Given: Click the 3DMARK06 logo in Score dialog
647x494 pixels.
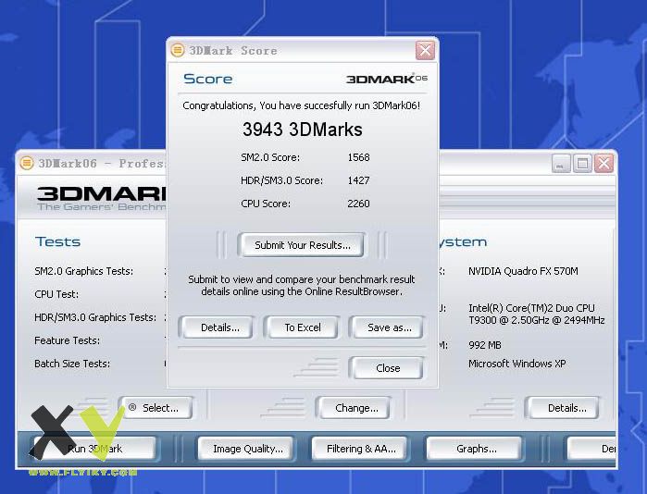Looking at the screenshot, I should (387, 79).
